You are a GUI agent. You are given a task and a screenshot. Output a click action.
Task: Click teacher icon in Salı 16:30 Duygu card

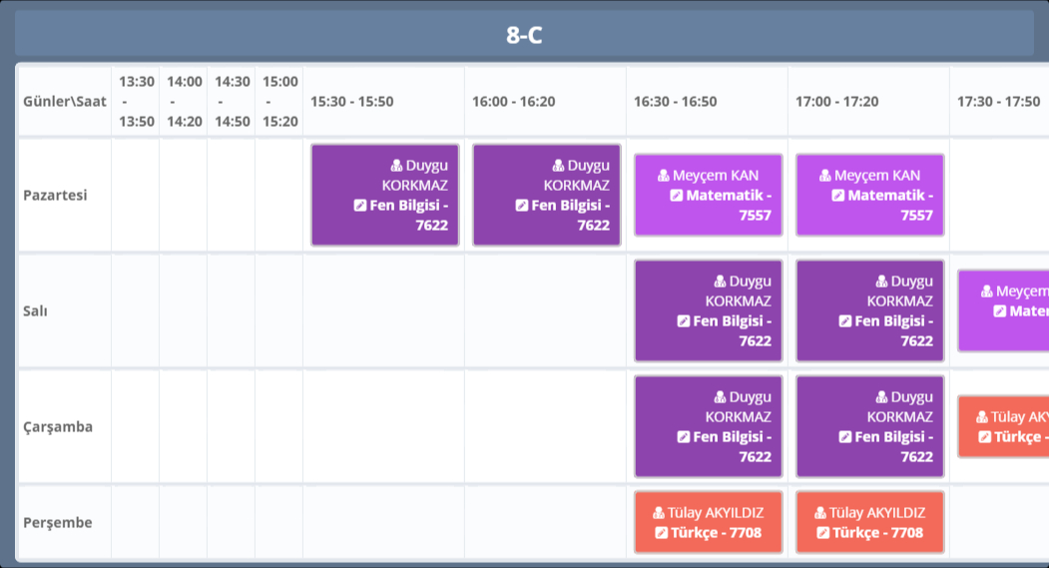coord(720,282)
